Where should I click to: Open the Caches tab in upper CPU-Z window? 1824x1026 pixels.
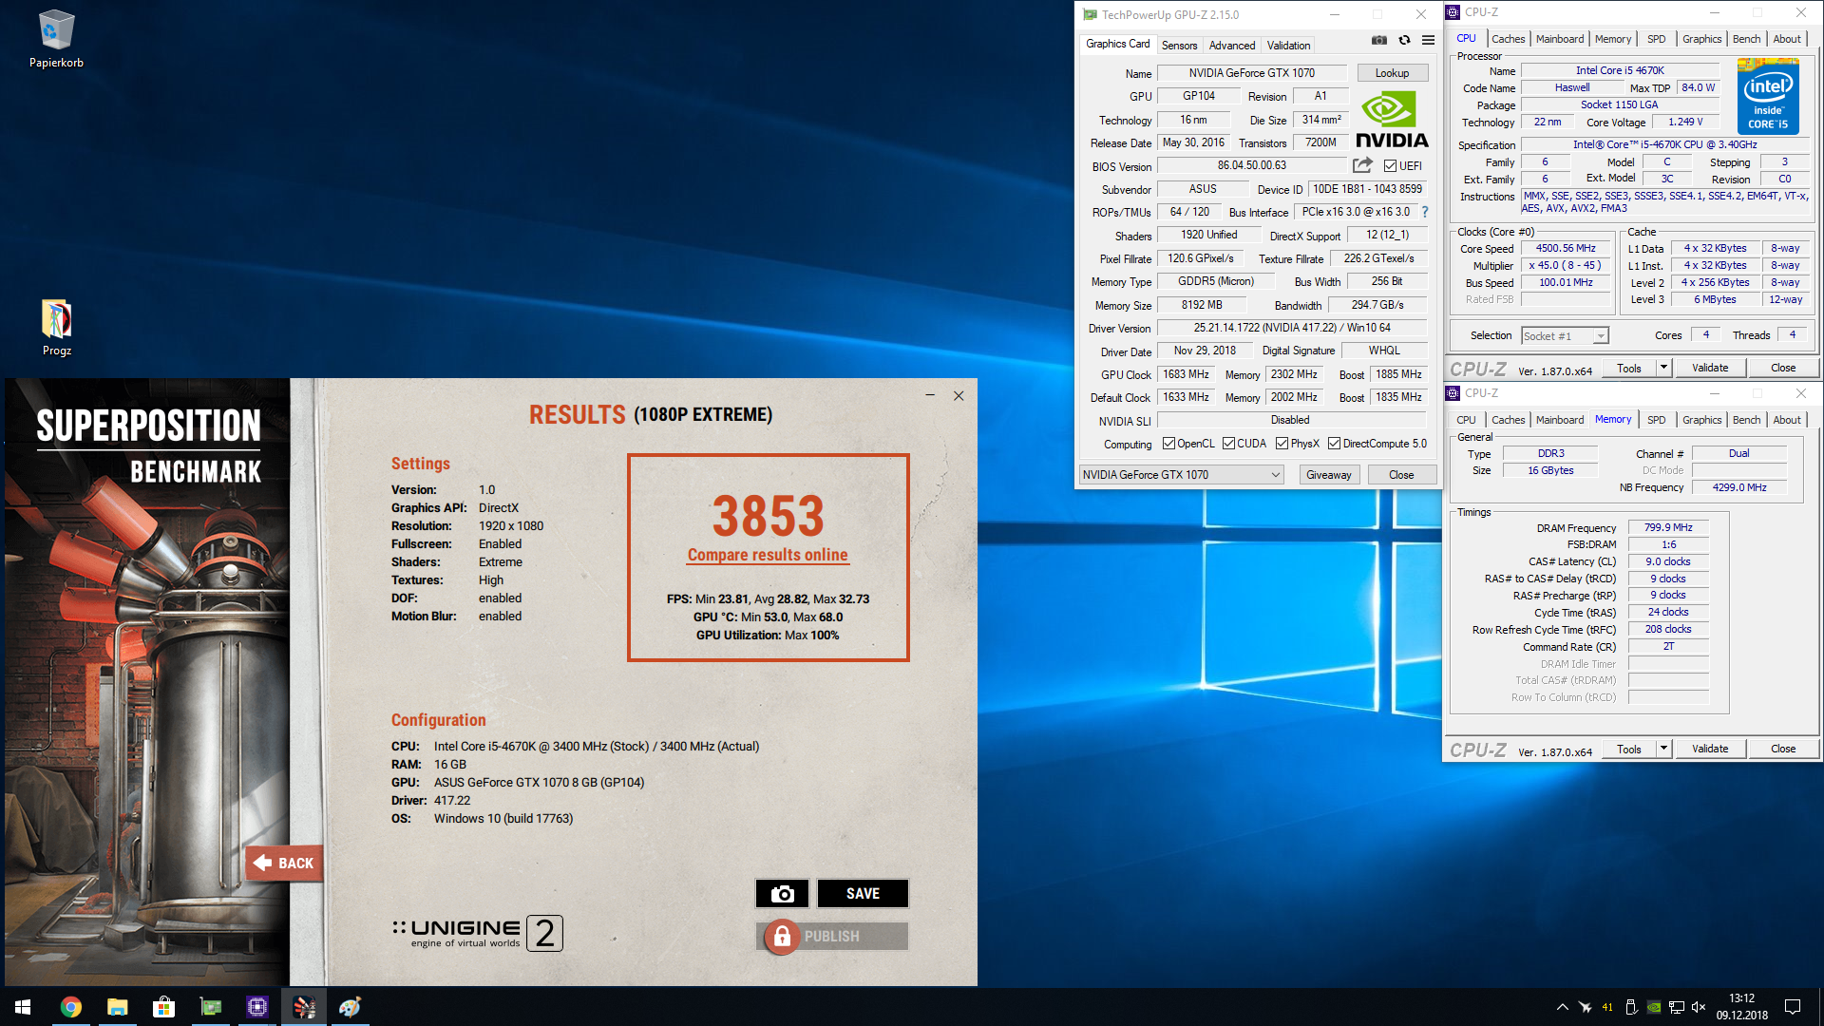(x=1508, y=39)
